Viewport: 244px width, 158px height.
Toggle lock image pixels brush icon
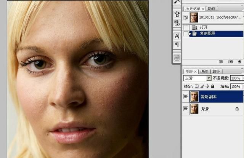point(202,86)
